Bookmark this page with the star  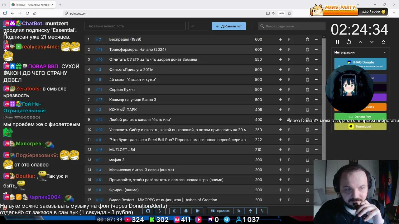tap(289, 13)
